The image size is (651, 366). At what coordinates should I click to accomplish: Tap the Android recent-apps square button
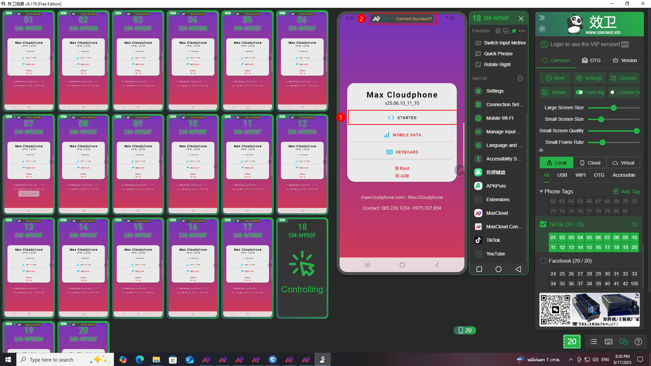click(x=479, y=269)
